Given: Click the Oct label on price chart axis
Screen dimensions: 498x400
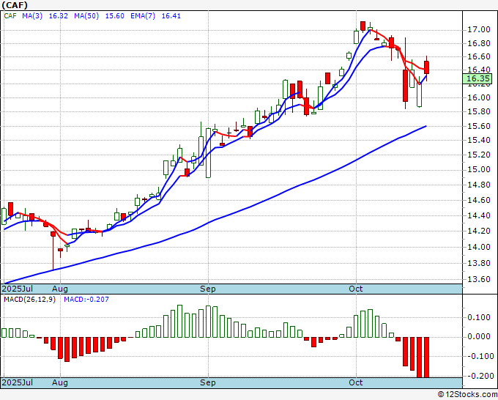Looking at the screenshot, I should pyautogui.click(x=356, y=289).
